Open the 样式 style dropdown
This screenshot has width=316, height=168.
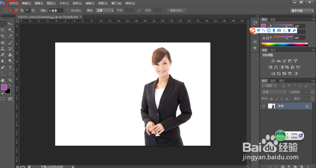pyautogui.click(x=105, y=10)
